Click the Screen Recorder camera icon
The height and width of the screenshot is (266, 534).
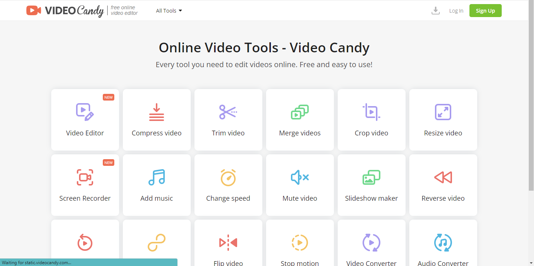coord(85,177)
